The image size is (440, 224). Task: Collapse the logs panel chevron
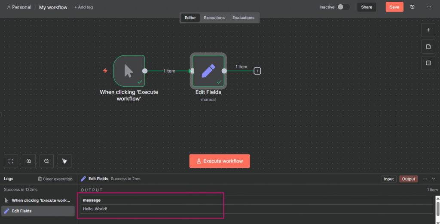tap(434, 179)
